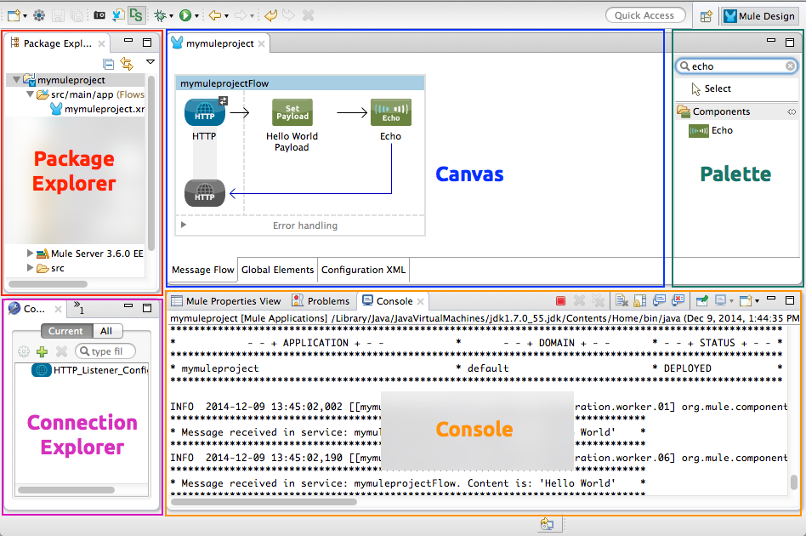Click the Pin Console icon
This screenshot has width=806, height=536.
coord(701,300)
